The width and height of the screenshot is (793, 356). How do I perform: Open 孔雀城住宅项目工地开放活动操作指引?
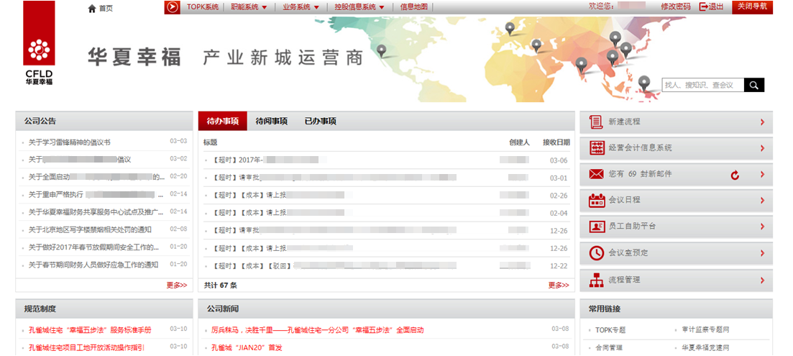pos(86,347)
